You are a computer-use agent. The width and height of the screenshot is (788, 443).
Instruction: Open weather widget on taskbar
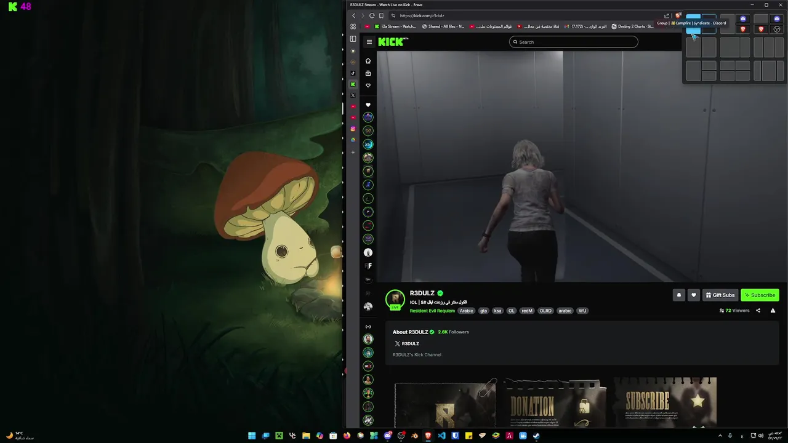(x=20, y=436)
